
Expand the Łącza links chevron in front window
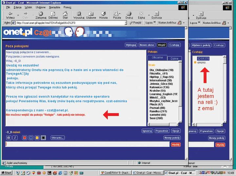click(x=155, y=22)
